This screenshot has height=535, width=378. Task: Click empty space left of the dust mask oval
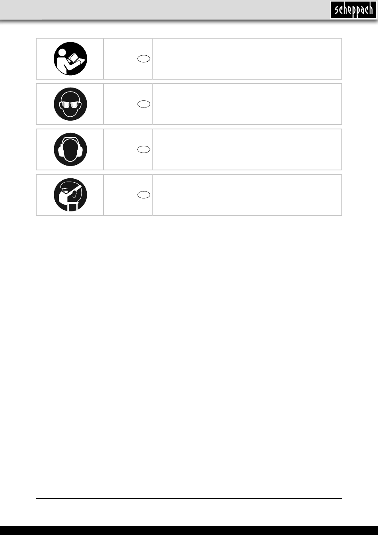pyautogui.click(x=120, y=195)
